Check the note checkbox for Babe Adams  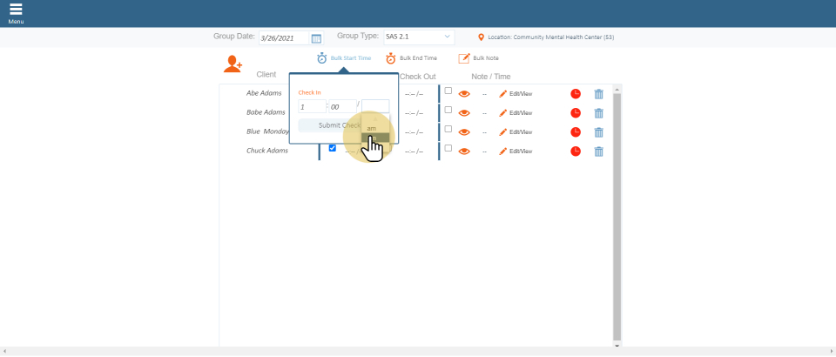(448, 110)
